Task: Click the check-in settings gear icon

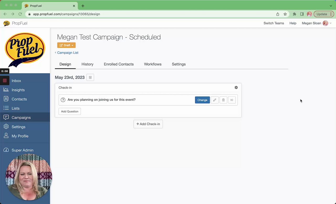Action: click(236, 88)
